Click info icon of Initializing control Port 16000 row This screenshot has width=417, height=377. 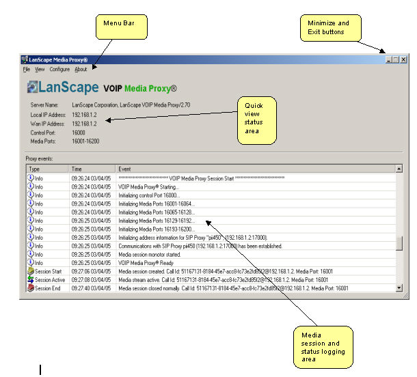(x=31, y=195)
